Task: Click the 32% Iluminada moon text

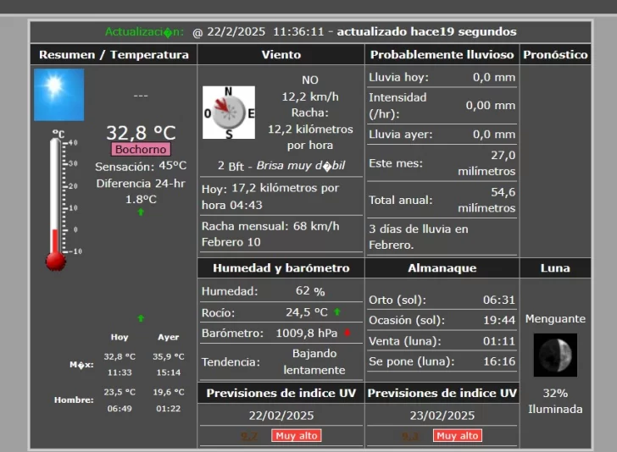Action: point(555,401)
